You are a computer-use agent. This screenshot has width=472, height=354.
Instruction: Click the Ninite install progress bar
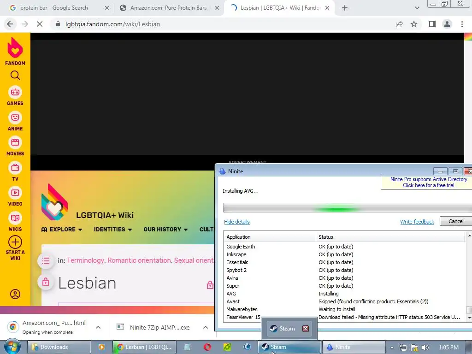[348, 208]
